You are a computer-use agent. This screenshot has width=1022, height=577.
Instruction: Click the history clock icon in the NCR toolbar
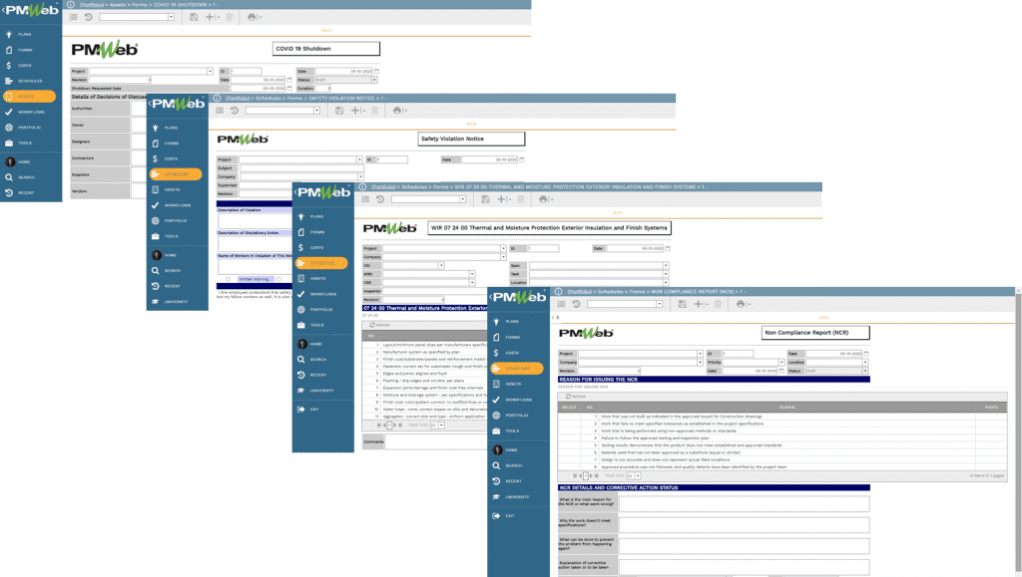point(576,304)
